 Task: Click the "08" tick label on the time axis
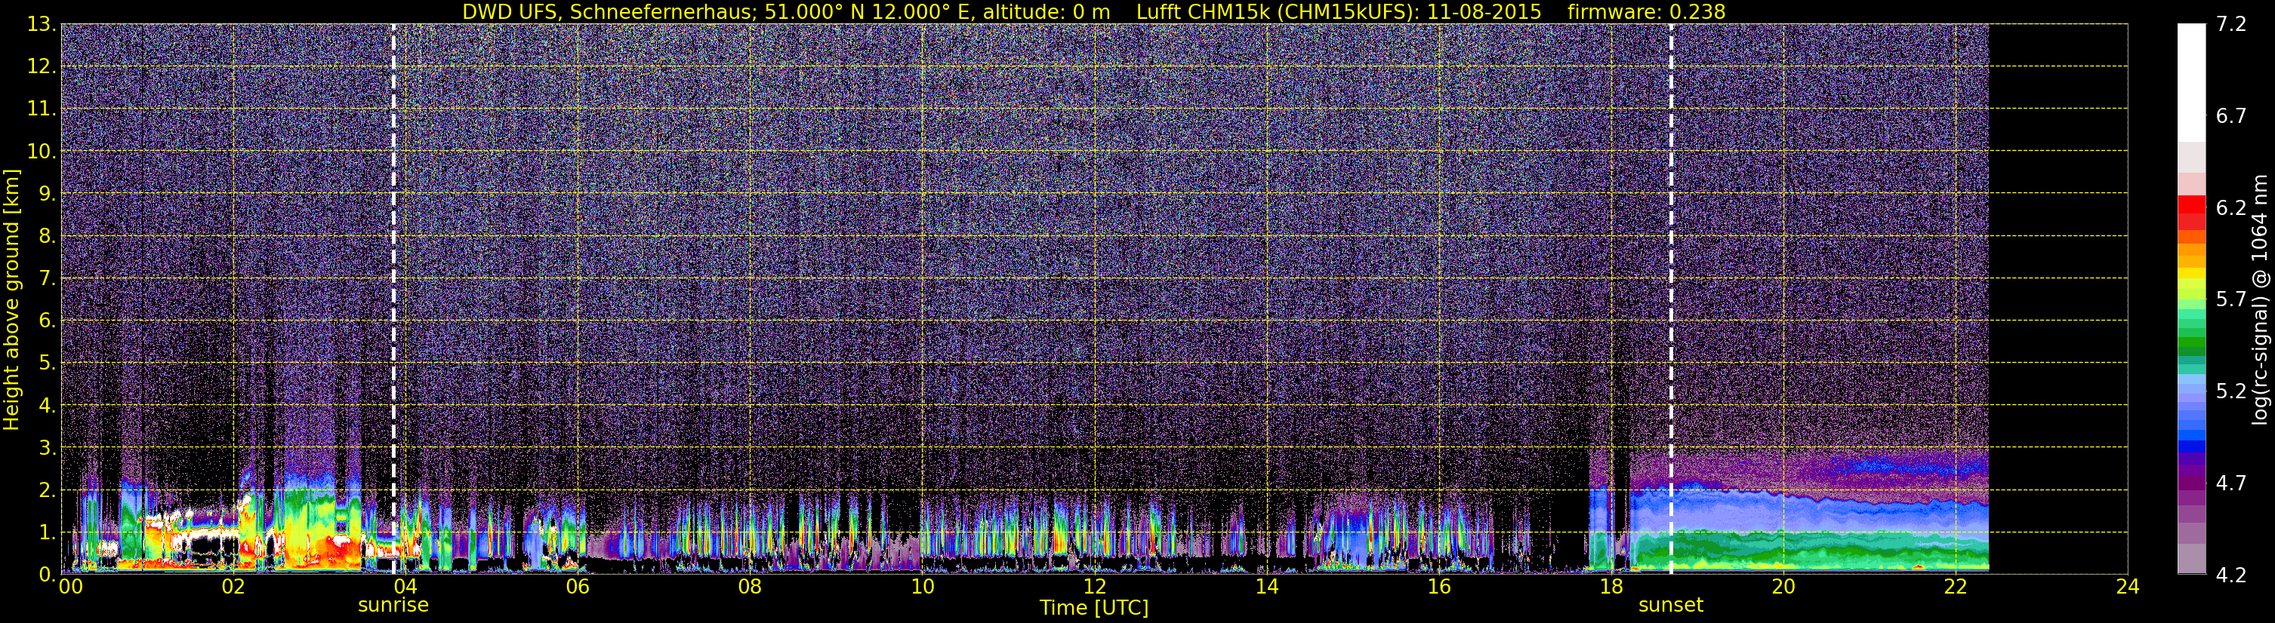coord(750,588)
